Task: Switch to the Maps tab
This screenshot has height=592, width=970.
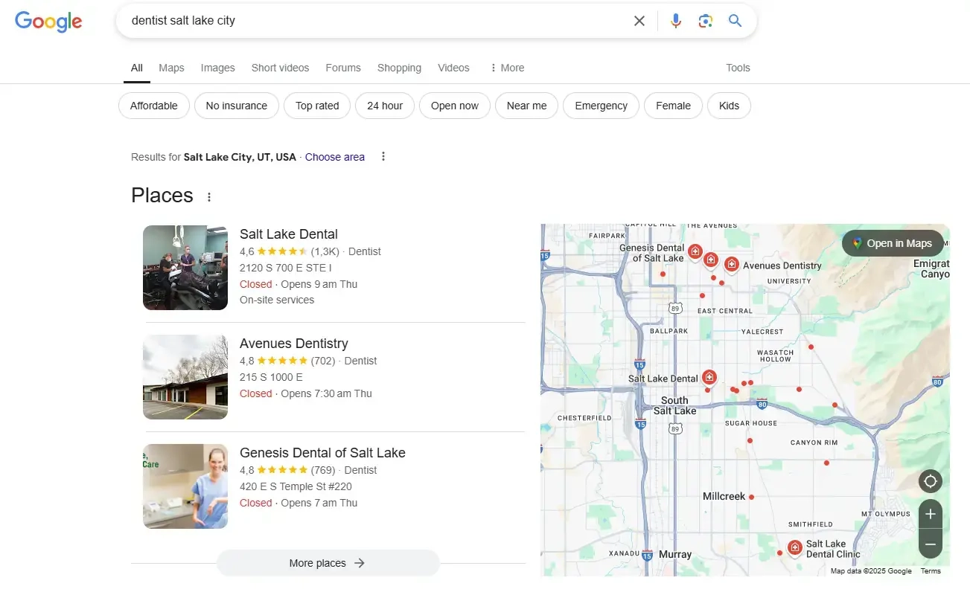Action: [x=171, y=68]
